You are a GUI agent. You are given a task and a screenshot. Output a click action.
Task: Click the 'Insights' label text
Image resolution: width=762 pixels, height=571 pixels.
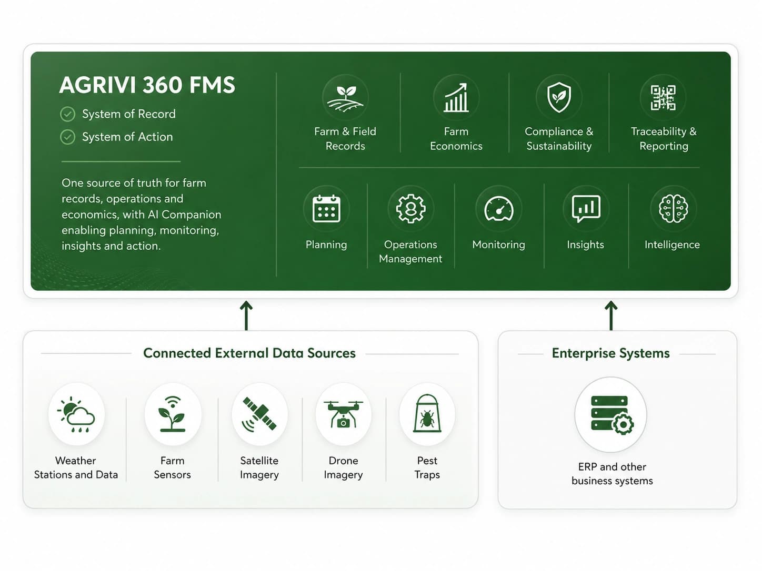[585, 245]
